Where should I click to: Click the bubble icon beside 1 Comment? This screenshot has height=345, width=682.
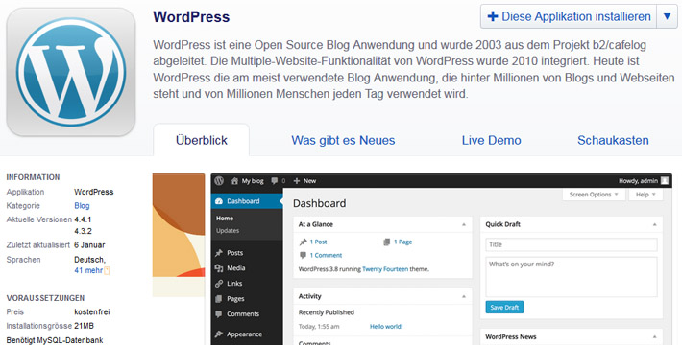303,255
